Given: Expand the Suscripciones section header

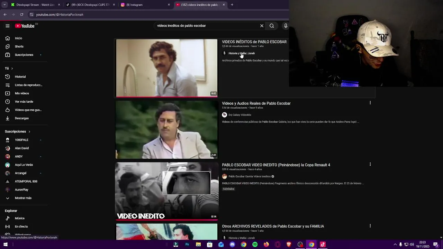Looking at the screenshot, I should point(18,131).
